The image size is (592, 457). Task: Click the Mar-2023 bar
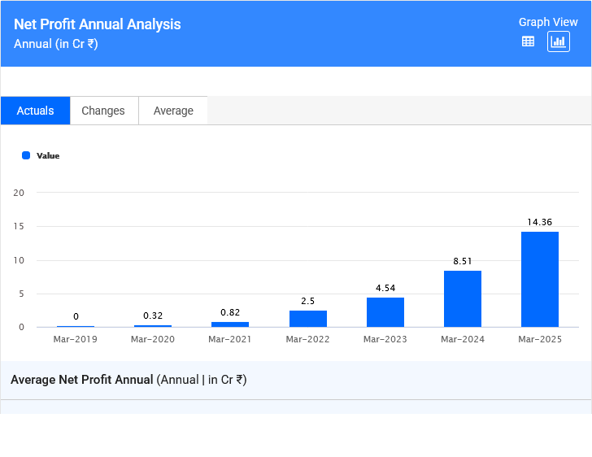tap(385, 312)
